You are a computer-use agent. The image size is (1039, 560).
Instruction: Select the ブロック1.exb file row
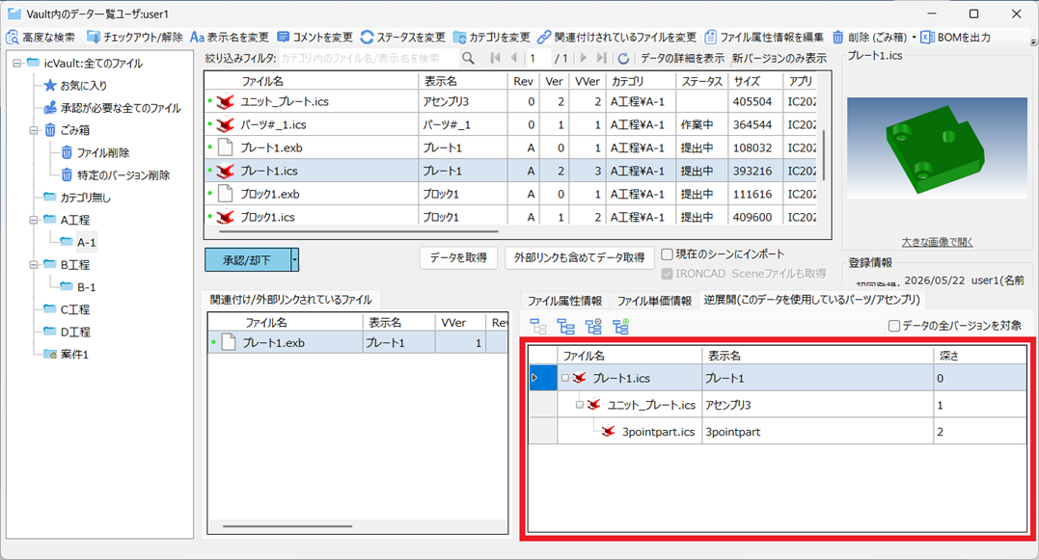click(x=510, y=194)
